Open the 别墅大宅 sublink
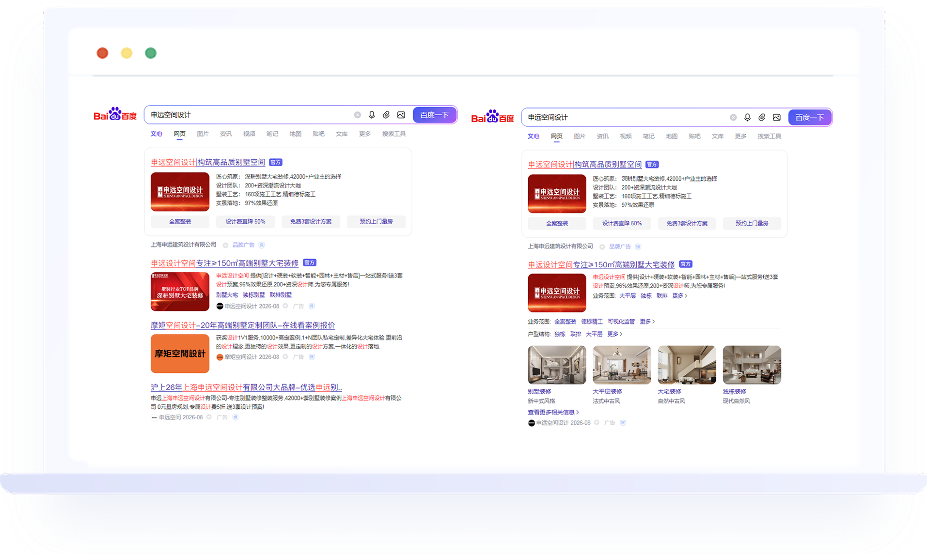This screenshot has height=554, width=927. [x=227, y=294]
